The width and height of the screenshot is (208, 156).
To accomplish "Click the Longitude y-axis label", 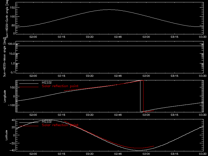I will (x=5, y=96).
